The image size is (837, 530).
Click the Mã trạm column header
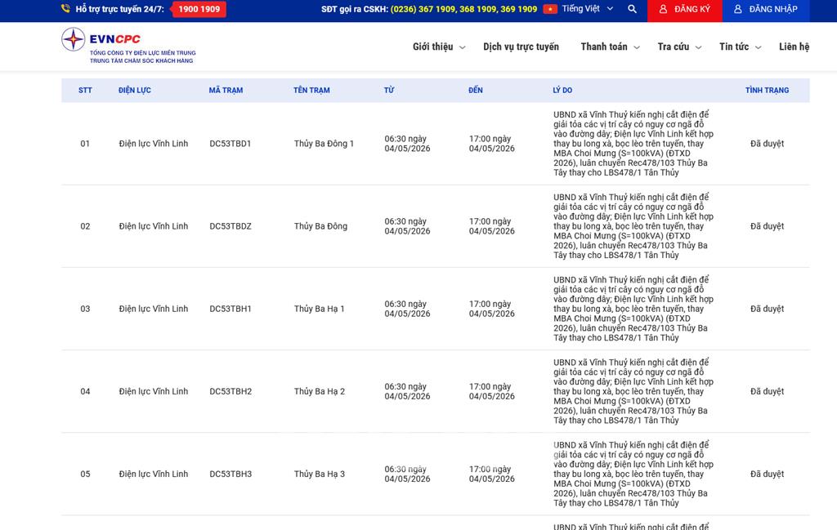pyautogui.click(x=226, y=91)
